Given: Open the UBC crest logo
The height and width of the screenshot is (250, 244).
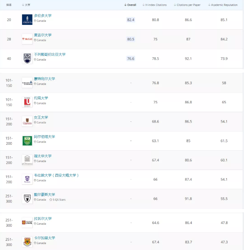Looking at the screenshot, I should [27, 58].
